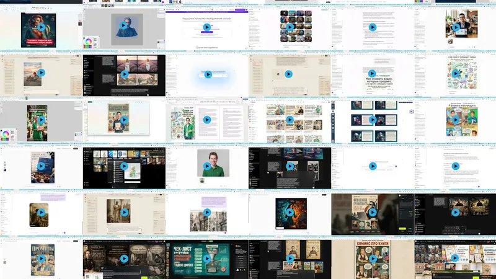Play the 'Финансовая грамотность' vintage poster video

[x=373, y=212]
